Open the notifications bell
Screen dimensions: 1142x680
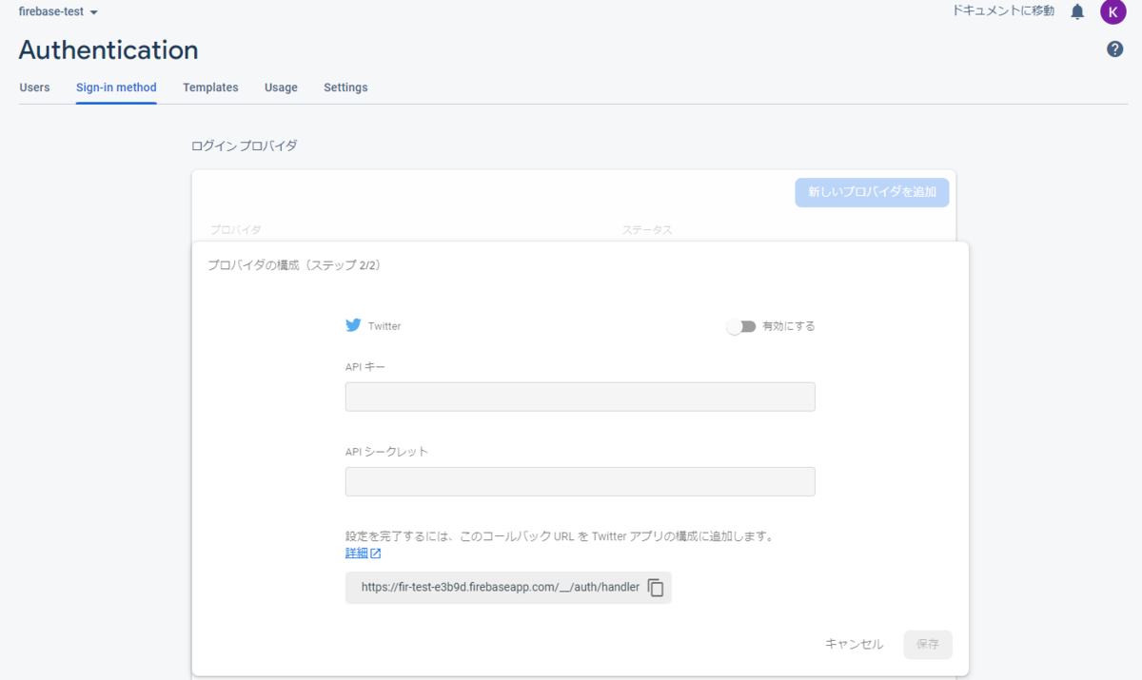tap(1077, 11)
